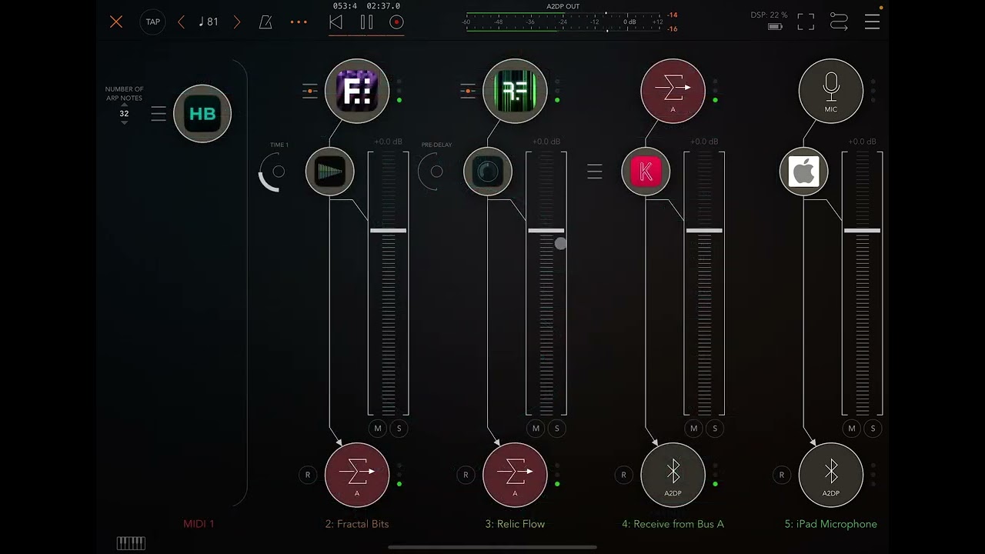Toggle the metronome icon
Image resolution: width=985 pixels, height=554 pixels.
pos(265,22)
